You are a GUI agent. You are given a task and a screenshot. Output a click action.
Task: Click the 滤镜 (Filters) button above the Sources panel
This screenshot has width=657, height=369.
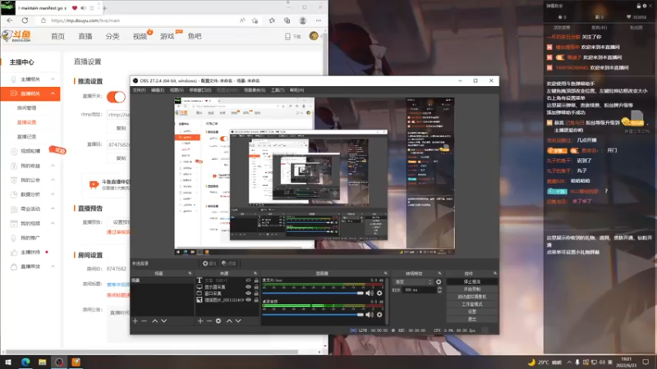[229, 263]
